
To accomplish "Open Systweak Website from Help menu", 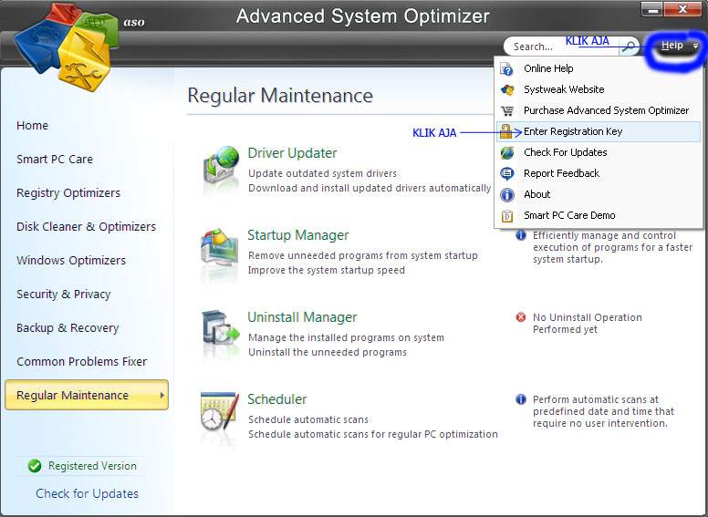I will click(599, 89).
